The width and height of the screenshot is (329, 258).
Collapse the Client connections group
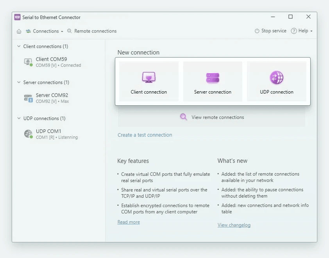18,46
